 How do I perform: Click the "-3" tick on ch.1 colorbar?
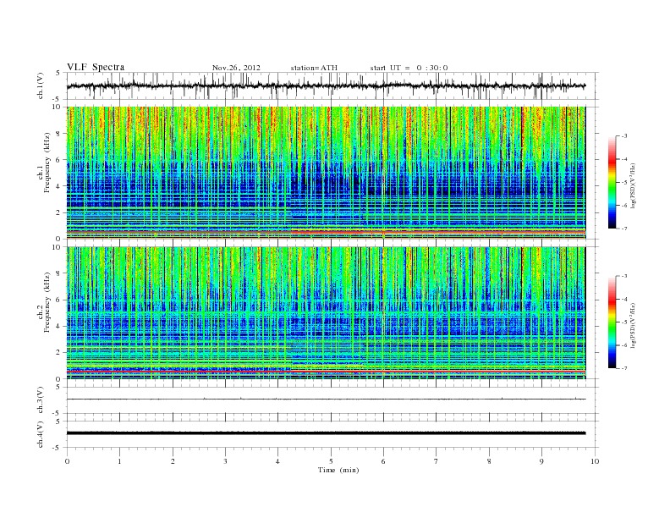pos(624,136)
